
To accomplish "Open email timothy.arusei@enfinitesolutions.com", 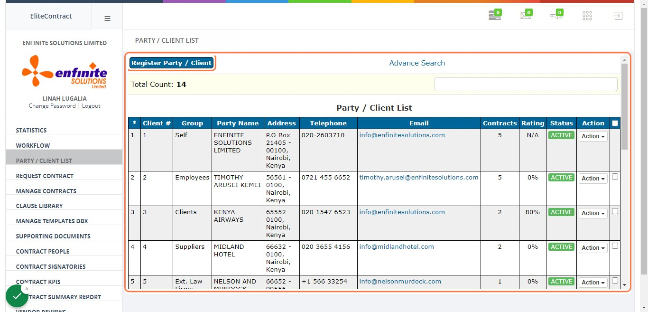I will click(419, 177).
